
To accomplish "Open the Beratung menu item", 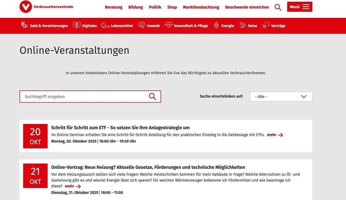I will 113,7.
